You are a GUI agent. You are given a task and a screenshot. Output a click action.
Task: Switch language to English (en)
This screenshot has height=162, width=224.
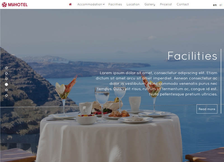215,5
